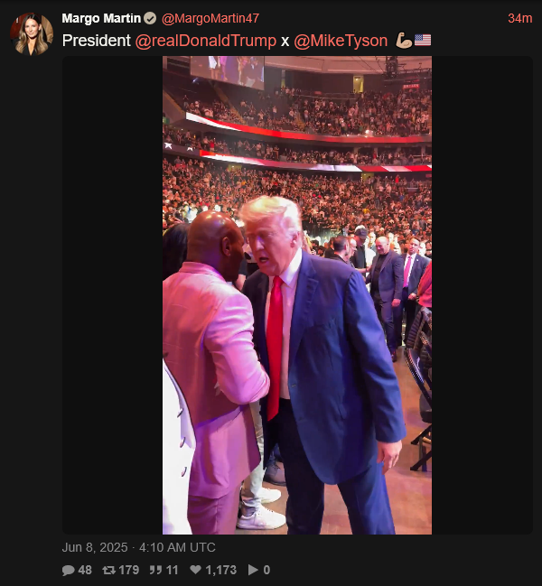This screenshot has width=542, height=586.
Task: Open the @MargoMartin47 handle link
Action: pyautogui.click(x=210, y=18)
